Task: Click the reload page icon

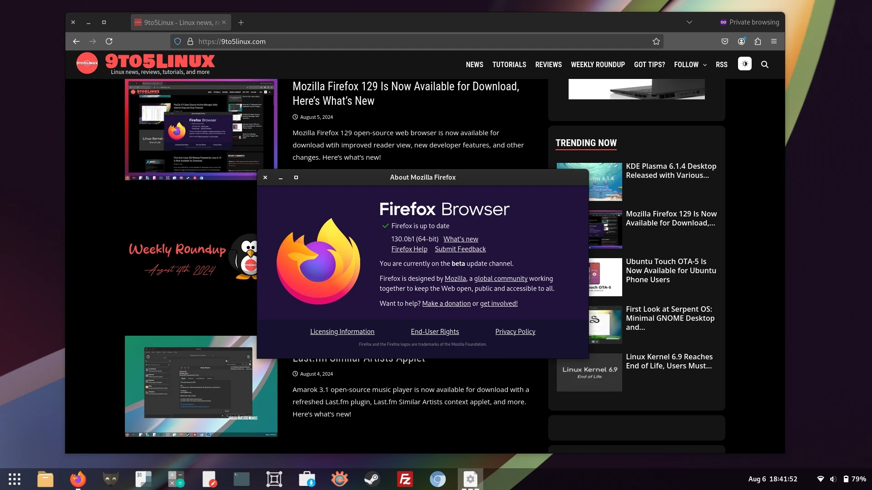Action: pos(109,41)
